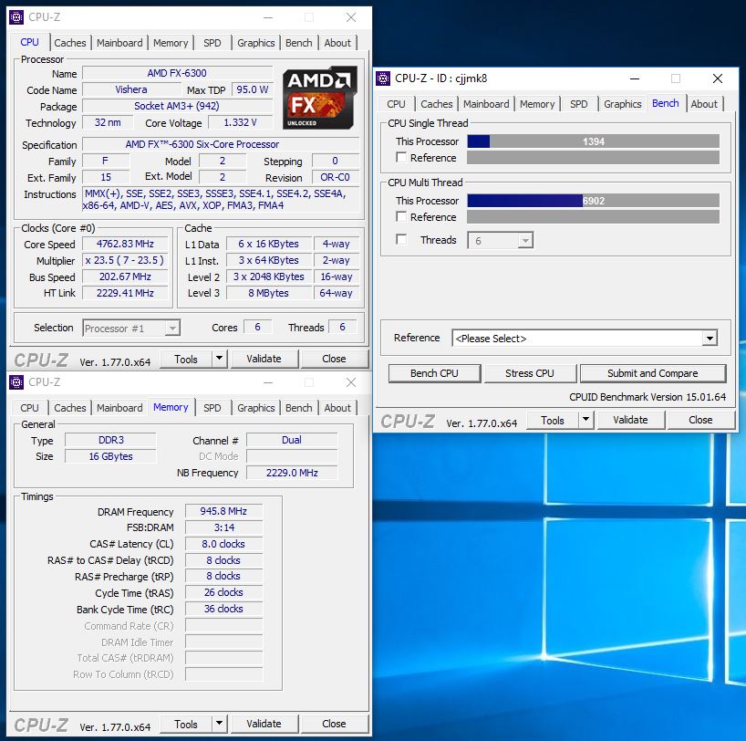This screenshot has width=746, height=741.
Task: Click Validate in the Bench window
Action: tap(630, 420)
